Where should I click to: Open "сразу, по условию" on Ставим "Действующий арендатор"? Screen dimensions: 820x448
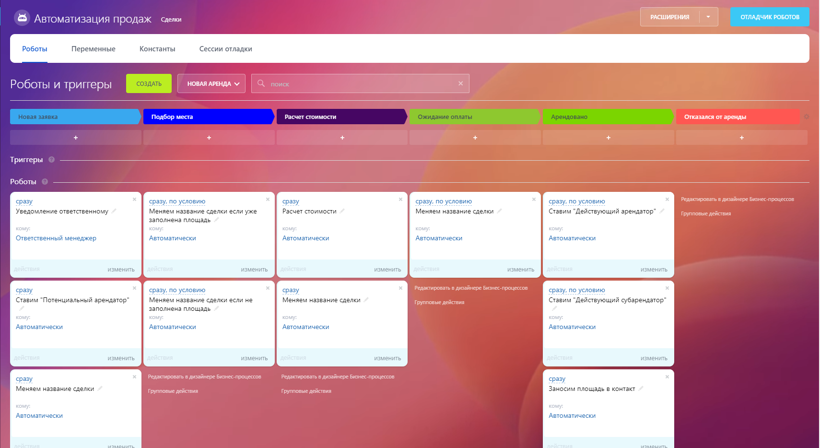pyautogui.click(x=577, y=201)
